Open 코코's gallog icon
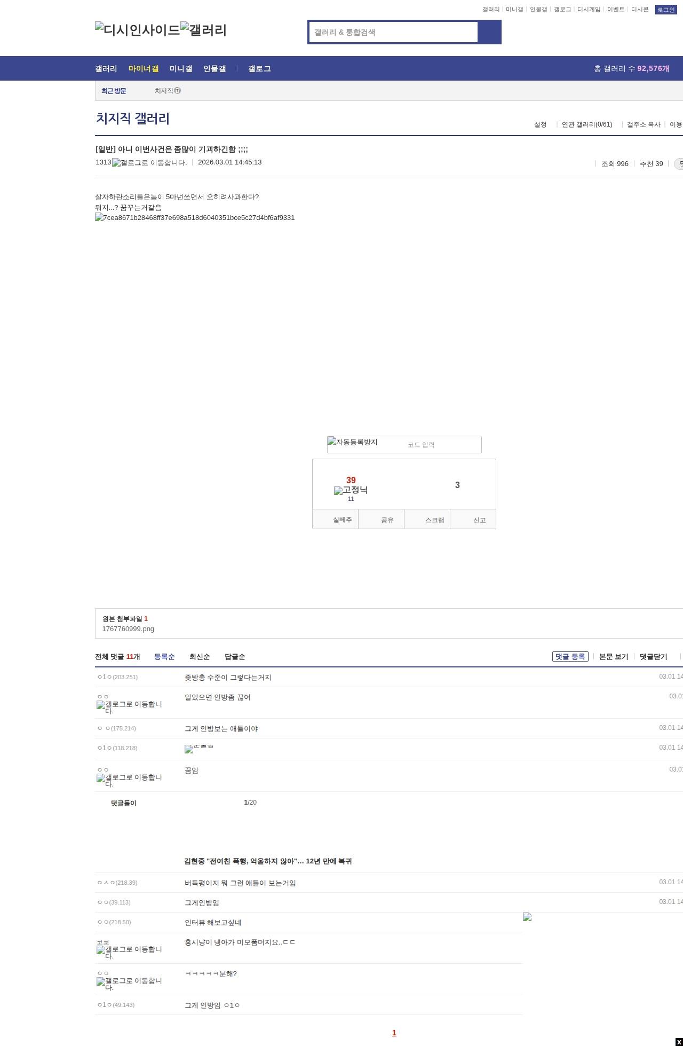This screenshot has width=683, height=1046. coord(129,953)
